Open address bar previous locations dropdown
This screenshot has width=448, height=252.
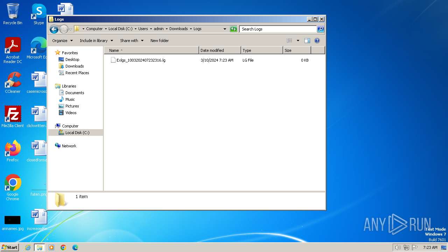point(225,29)
